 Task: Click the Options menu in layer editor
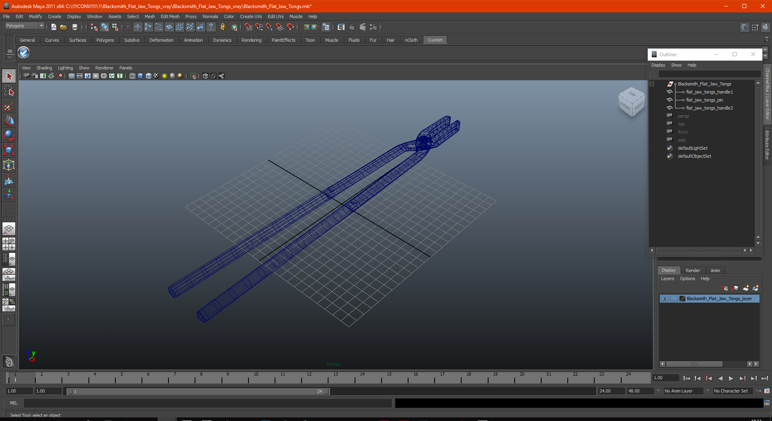[687, 279]
